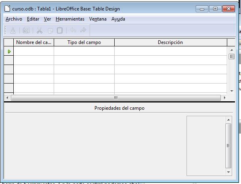Click the Nombre del campo column header
241x184 pixels.
pos(34,42)
